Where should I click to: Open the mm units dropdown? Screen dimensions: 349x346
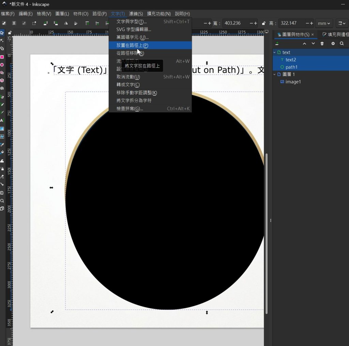323,23
